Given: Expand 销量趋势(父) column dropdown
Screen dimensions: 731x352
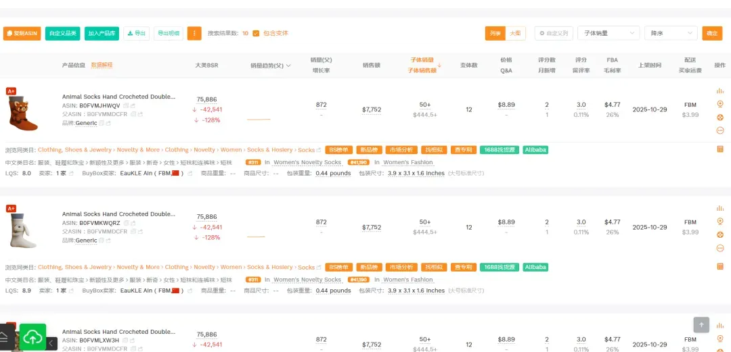Looking at the screenshot, I should (x=288, y=66).
